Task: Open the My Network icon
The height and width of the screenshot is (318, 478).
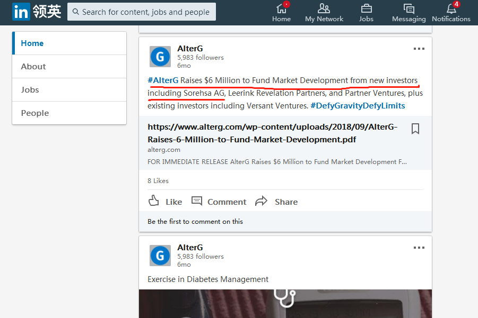Action: [x=324, y=8]
